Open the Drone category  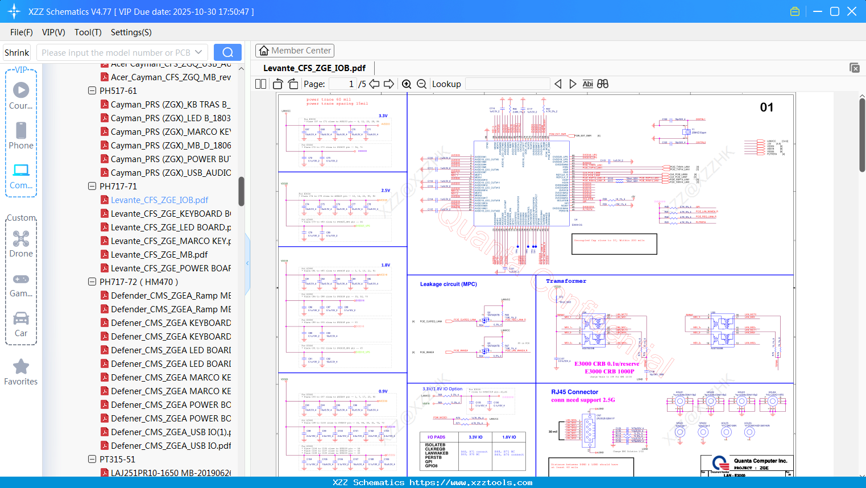click(21, 244)
